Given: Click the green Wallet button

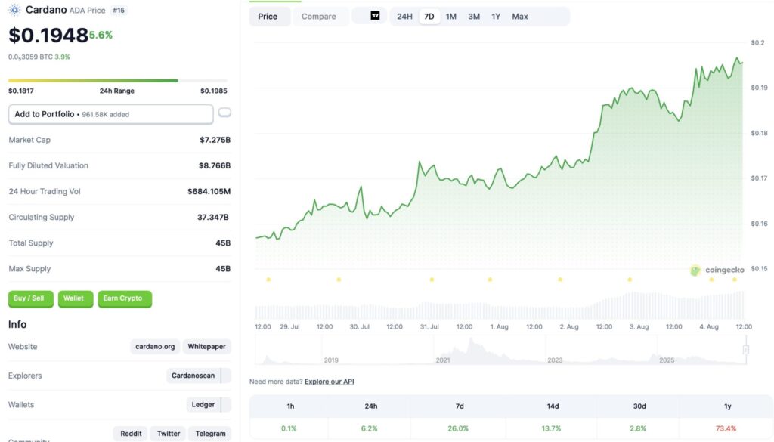Looking at the screenshot, I should click(x=76, y=298).
